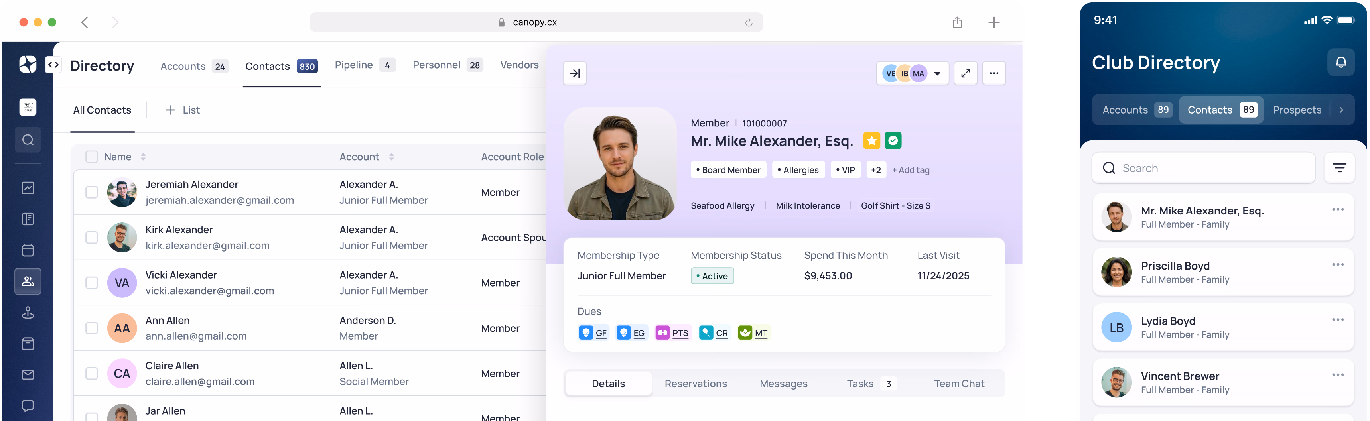This screenshot has height=421, width=1370.
Task: Expand more tabs chevron in Club Directory
Action: 1341,110
